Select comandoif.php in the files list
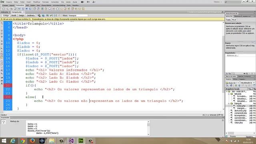Screen dimensions: 256x144 pyautogui.click(x=240, y=113)
